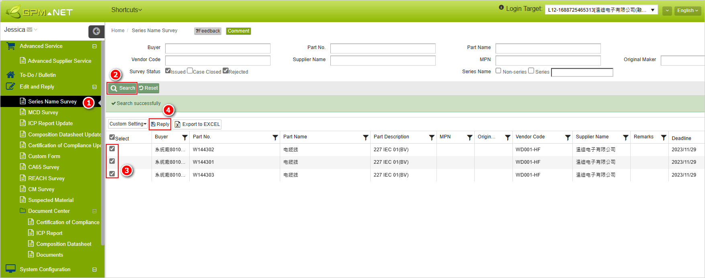This screenshot has width=705, height=278.
Task: Click the Vendor Code column filter icon
Action: [x=568, y=138]
